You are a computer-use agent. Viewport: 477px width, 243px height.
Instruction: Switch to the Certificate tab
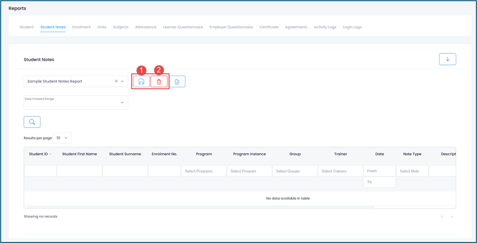(x=269, y=27)
